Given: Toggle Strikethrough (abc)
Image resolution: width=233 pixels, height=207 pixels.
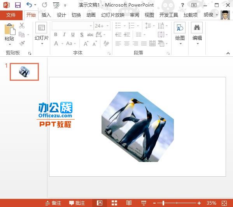Looking at the screenshot, I should pyautogui.click(x=90, y=35).
